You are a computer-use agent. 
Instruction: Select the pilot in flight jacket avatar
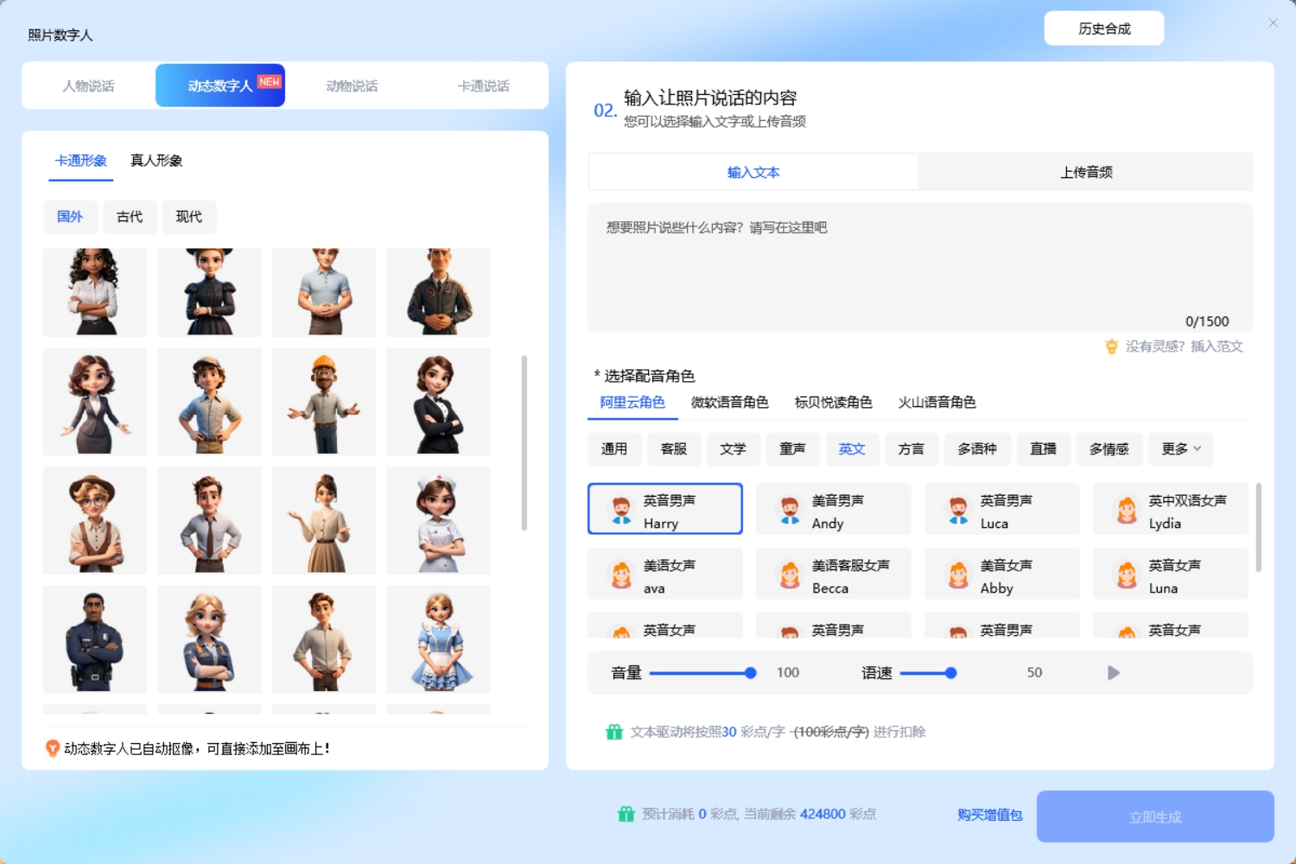(x=438, y=292)
